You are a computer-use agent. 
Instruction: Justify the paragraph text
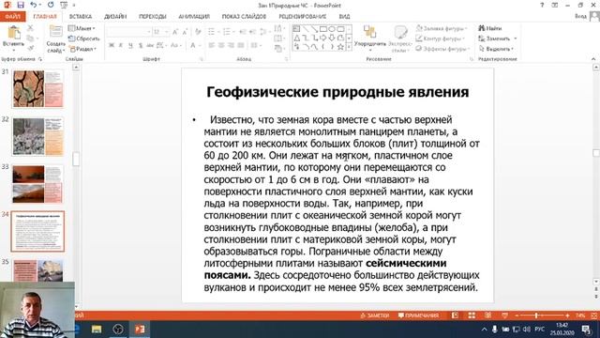pyautogui.click(x=241, y=45)
